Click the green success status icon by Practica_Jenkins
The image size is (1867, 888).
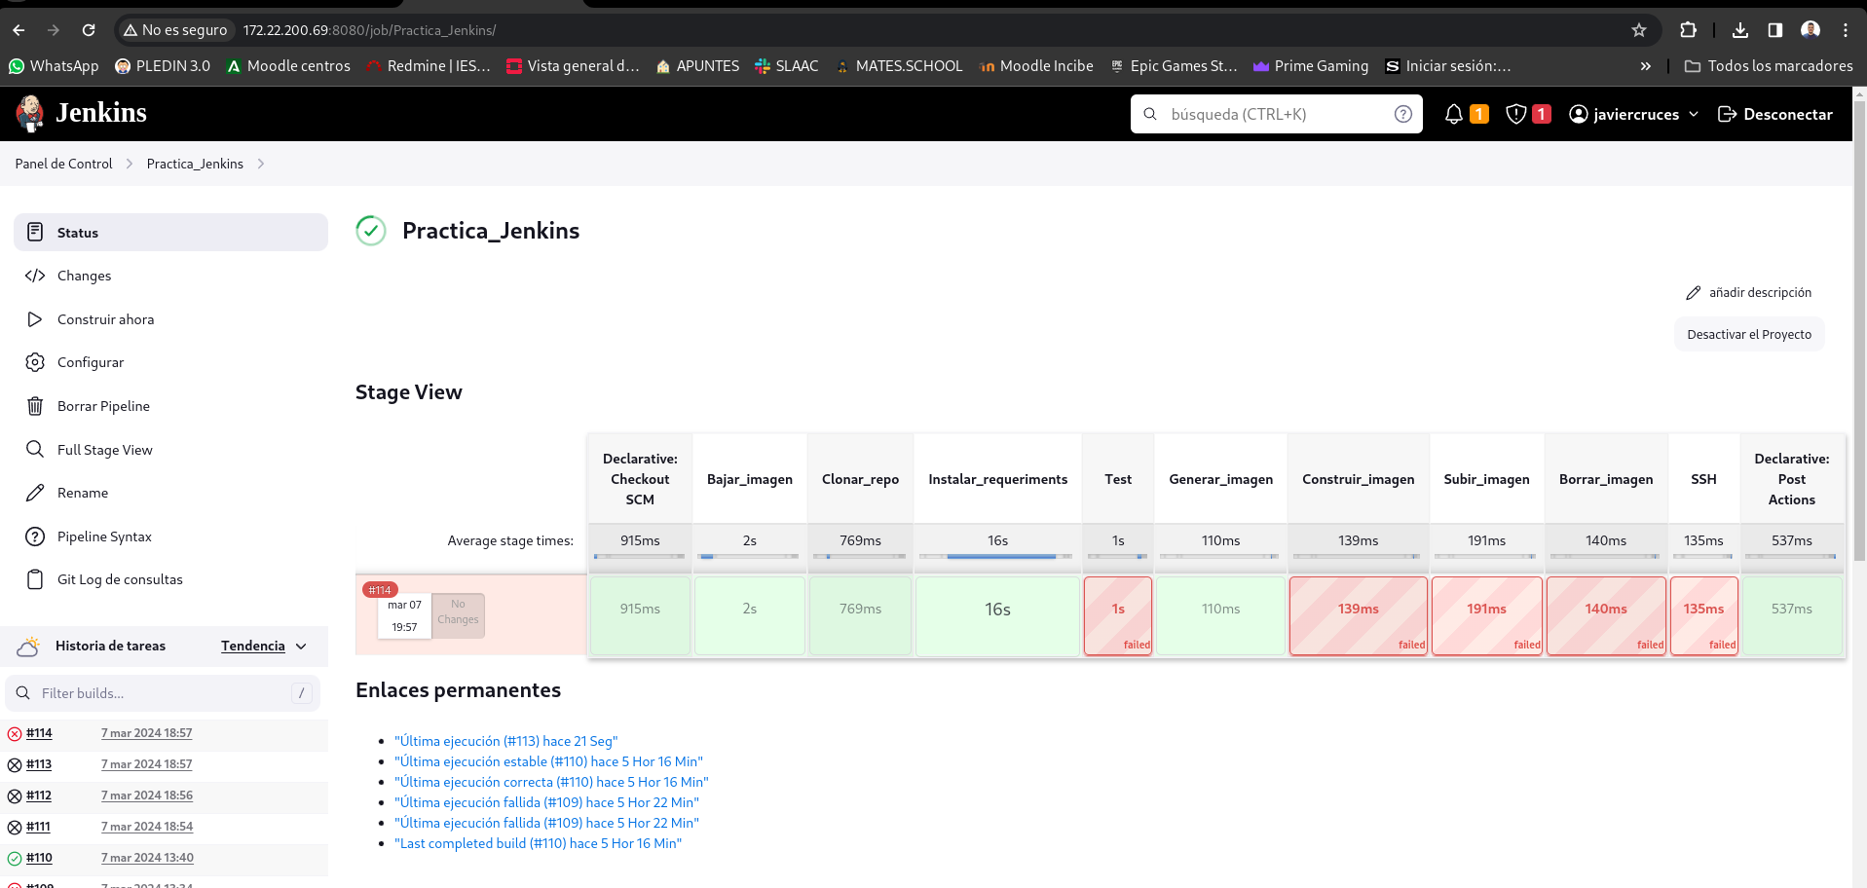371,231
